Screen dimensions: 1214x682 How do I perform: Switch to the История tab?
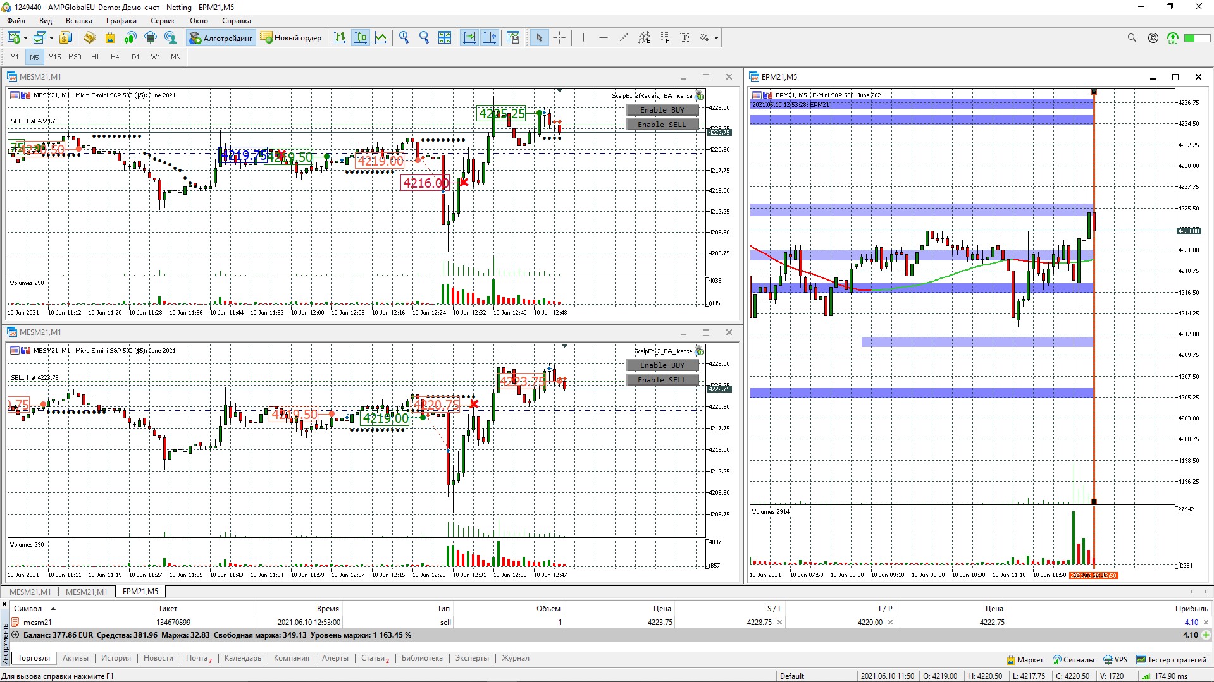tap(116, 658)
